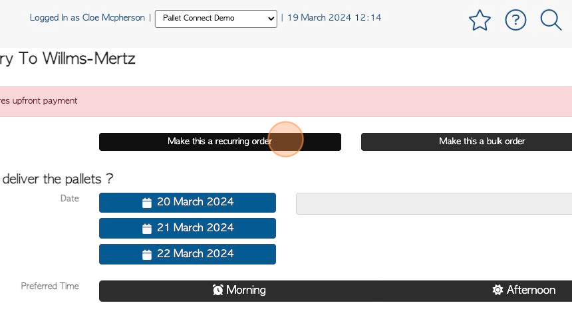The image size is (572, 319).
Task: Click calendar icon on 21 March 2024
Action: (146, 228)
